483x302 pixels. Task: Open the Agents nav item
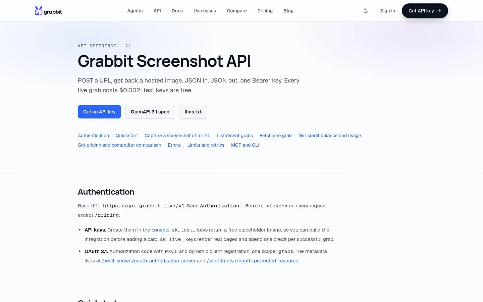(135, 11)
